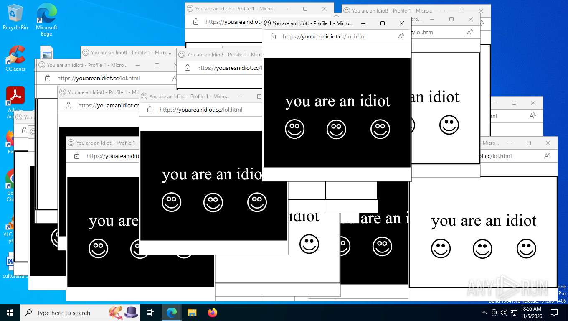Click the lock icon in the window next to the CCleaner icon
This screenshot has height=321, width=568.
[x=48, y=78]
